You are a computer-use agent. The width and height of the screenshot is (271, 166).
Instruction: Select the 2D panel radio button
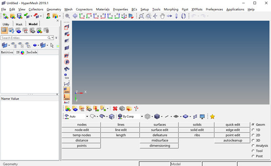(253, 135)
